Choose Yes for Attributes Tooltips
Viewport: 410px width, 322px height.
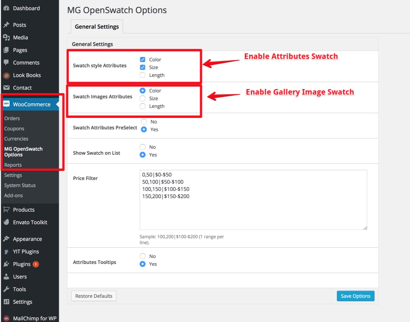click(142, 264)
